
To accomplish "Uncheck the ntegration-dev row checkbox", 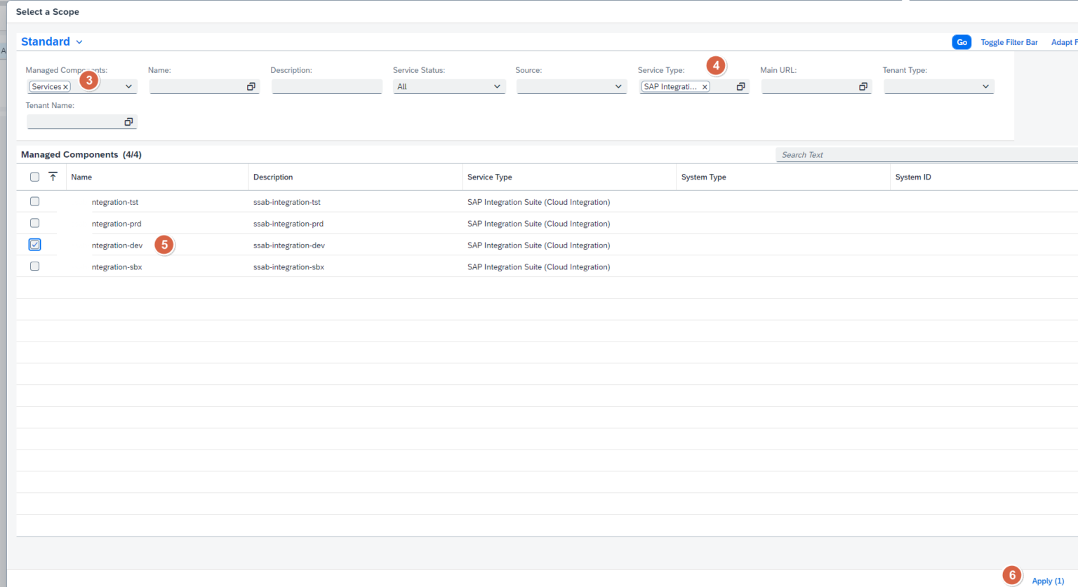I will 34,244.
